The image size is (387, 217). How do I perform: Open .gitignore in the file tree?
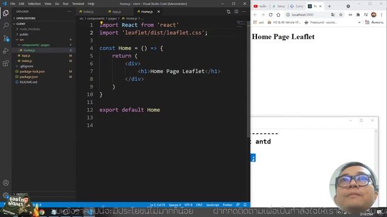point(27,66)
